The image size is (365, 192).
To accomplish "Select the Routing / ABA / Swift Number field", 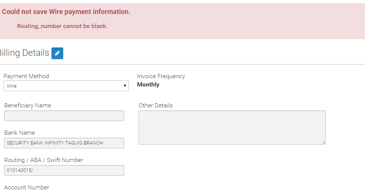I will [64, 170].
